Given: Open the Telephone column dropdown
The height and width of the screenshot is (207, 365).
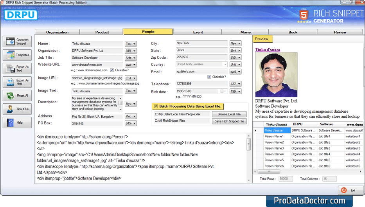Looking at the screenshot, I should 236,84.
